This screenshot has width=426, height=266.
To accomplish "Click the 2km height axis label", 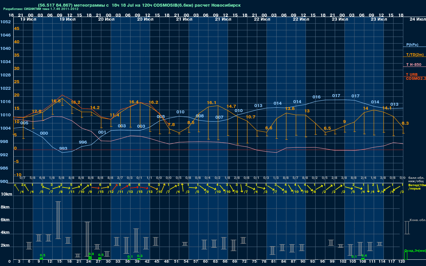I will pyautogui.click(x=5, y=246).
